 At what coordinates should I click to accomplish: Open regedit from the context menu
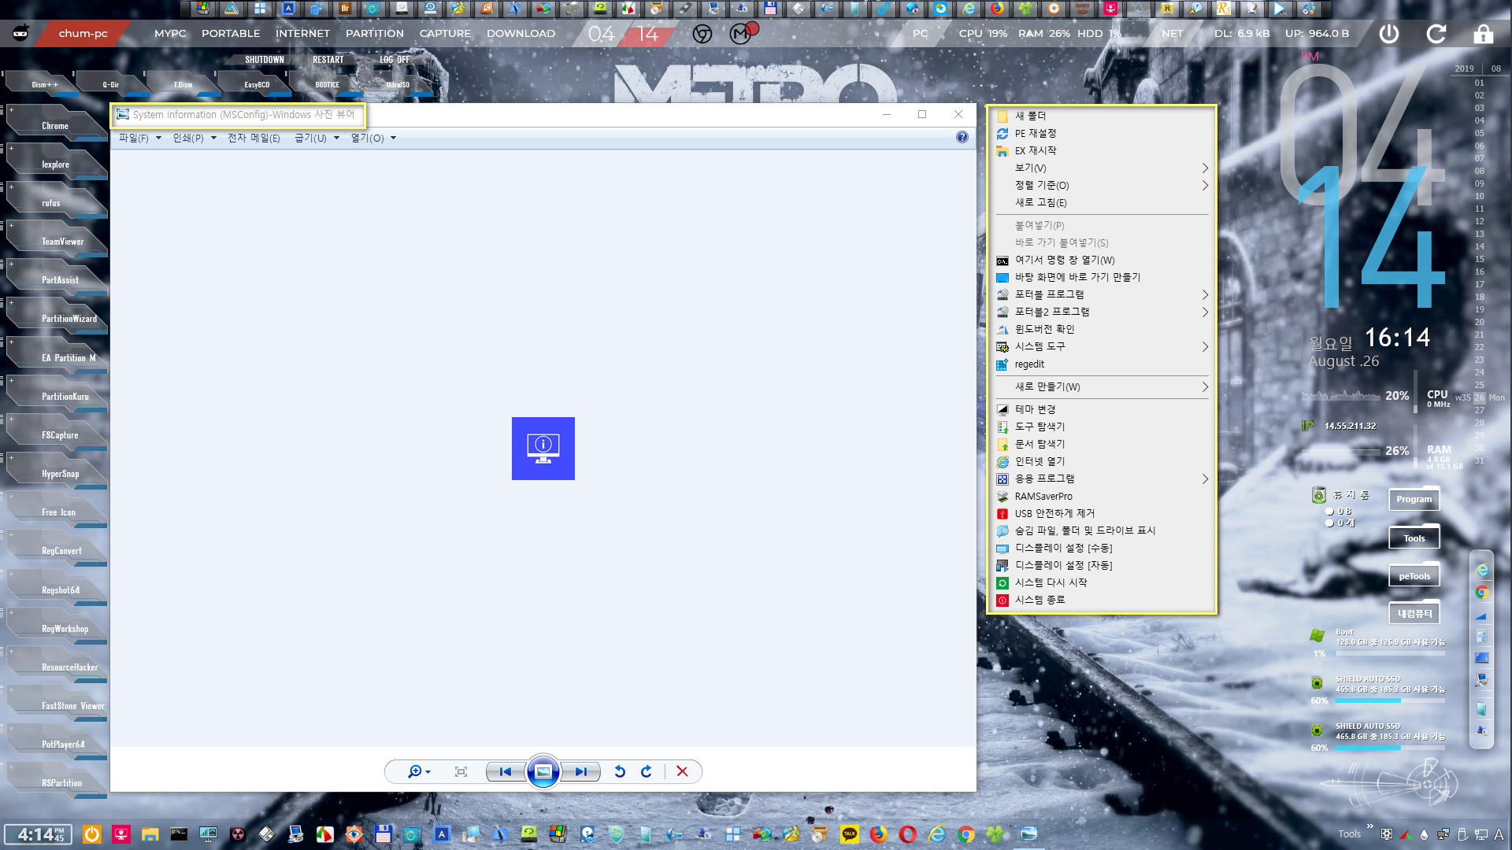point(1102,364)
